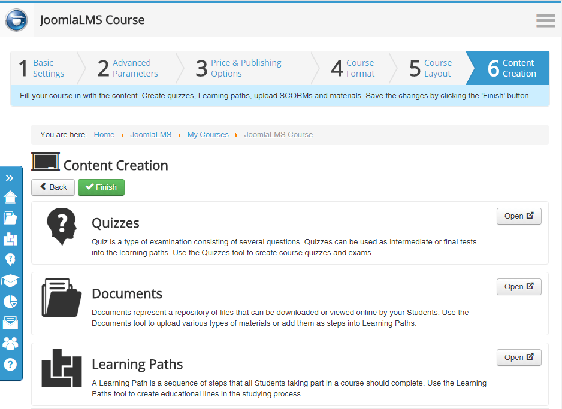562x409 pixels.
Task: Expand the blue sidebar with the double-arrow icon
Action: pos(10,178)
